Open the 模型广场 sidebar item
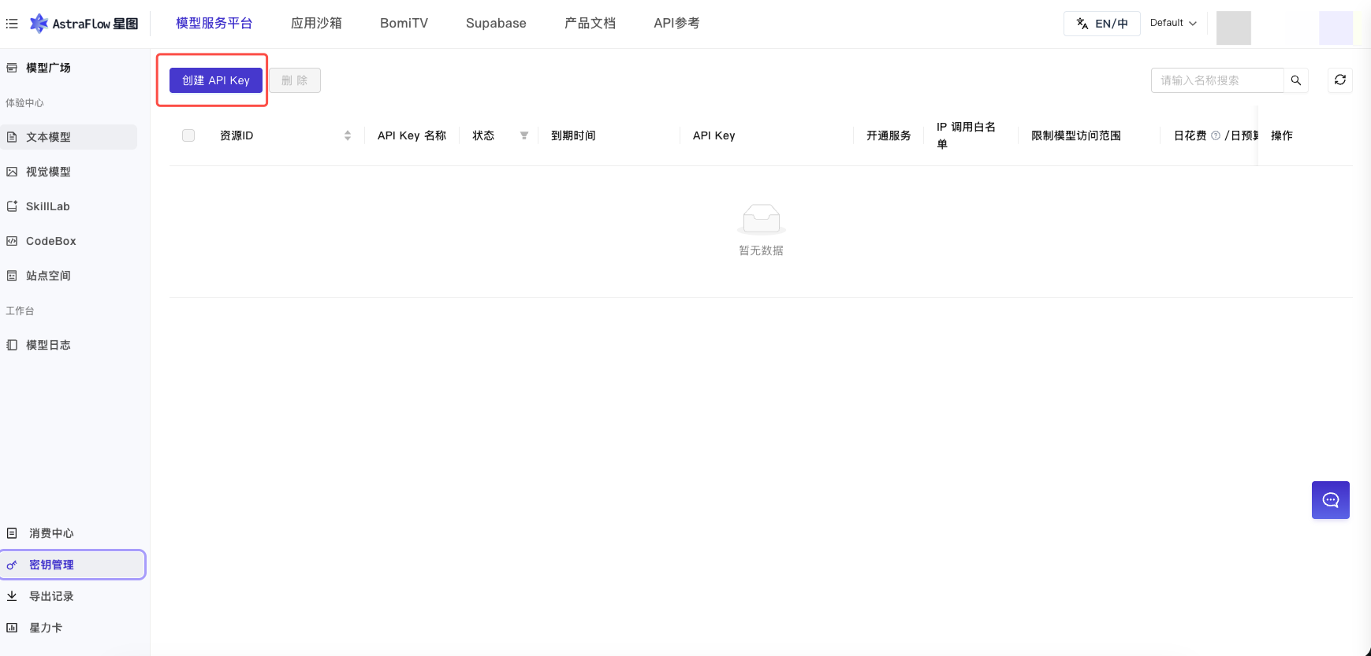The width and height of the screenshot is (1371, 656). coord(48,68)
